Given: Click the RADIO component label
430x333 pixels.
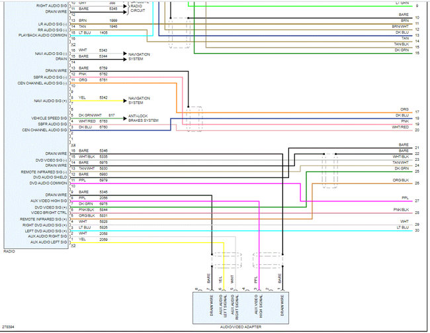Looking at the screenshot, I should (9, 251).
